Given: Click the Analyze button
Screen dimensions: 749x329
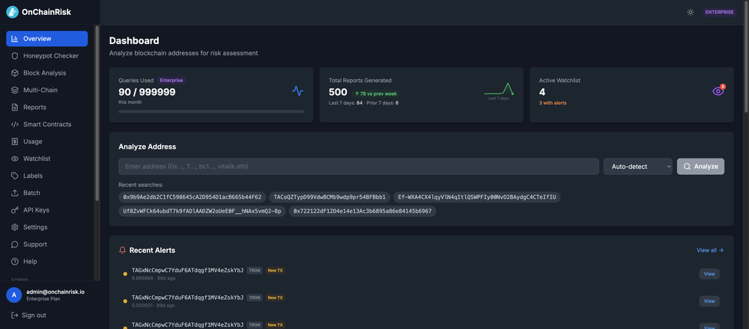Looking at the screenshot, I should 700,167.
